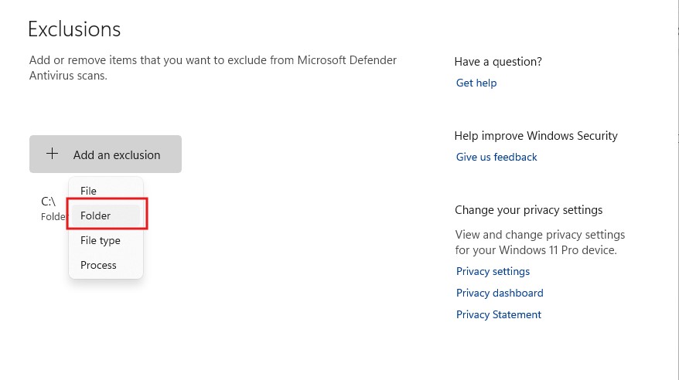Screen dimensions: 679x380
Task: Choose Folder from the exclusion menu
Action: [106, 215]
